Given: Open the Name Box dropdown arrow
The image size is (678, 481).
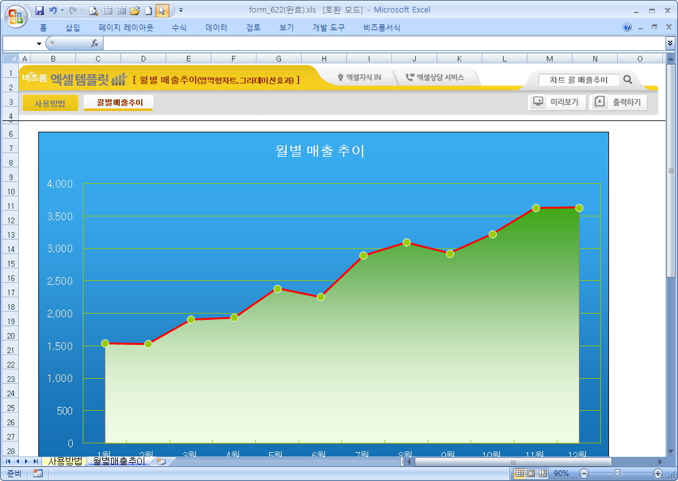Looking at the screenshot, I should (39, 43).
